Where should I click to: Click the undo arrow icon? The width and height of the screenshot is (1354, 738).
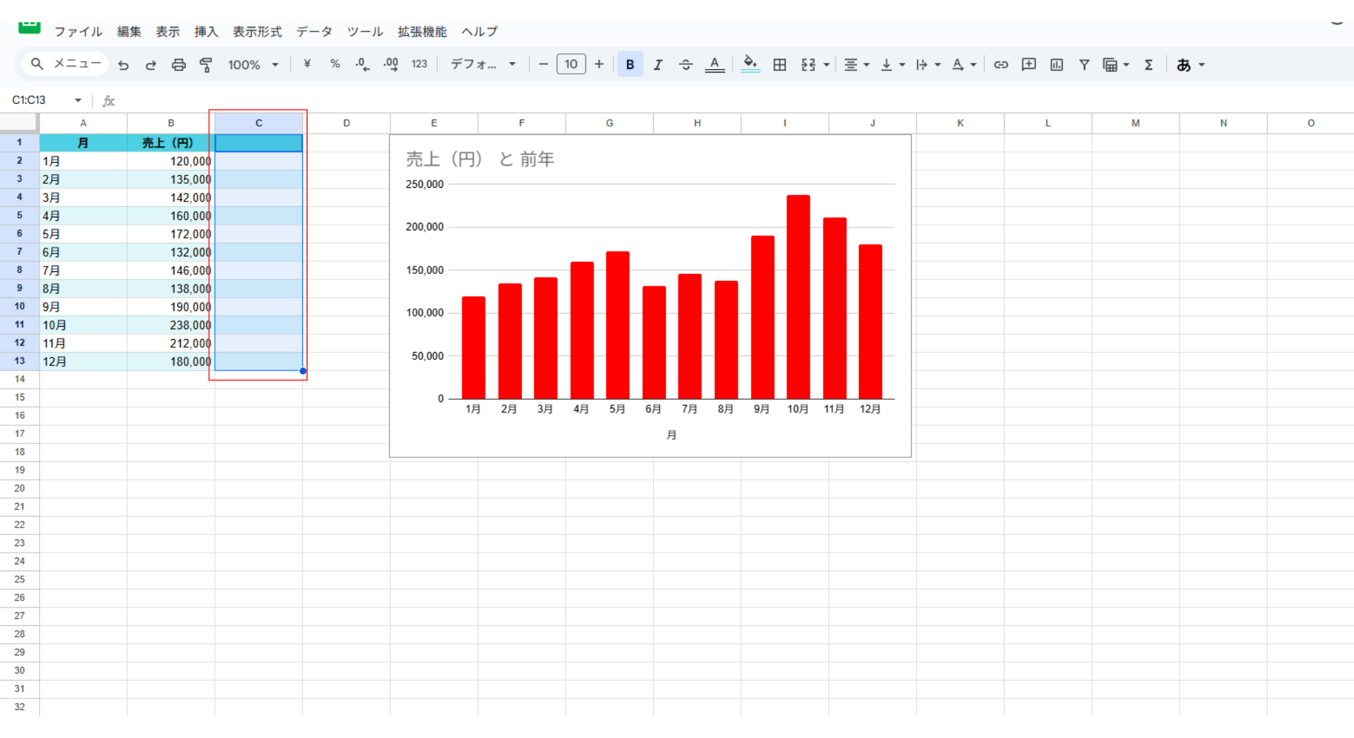(x=123, y=65)
